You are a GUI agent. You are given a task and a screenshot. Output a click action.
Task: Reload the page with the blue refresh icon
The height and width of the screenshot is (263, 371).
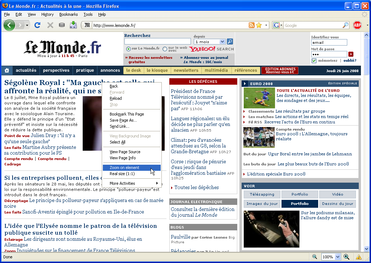(37, 25)
